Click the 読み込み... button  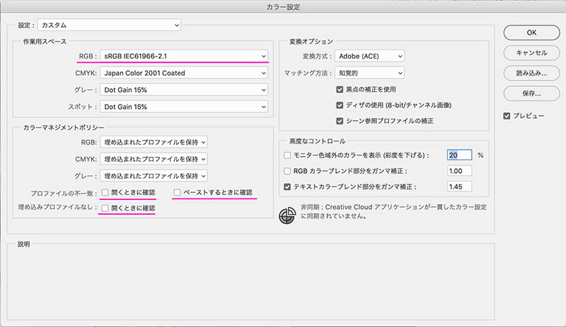click(532, 73)
